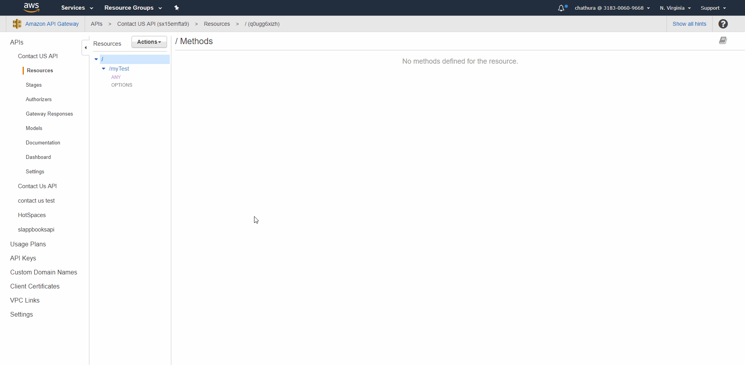
Task: Click the pin shortcut icon in top bar
Action: point(176,8)
